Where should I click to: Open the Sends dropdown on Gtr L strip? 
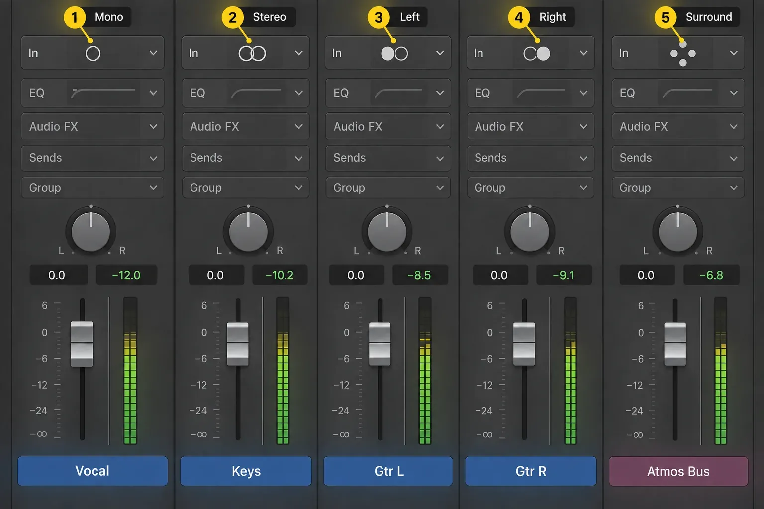[388, 158]
